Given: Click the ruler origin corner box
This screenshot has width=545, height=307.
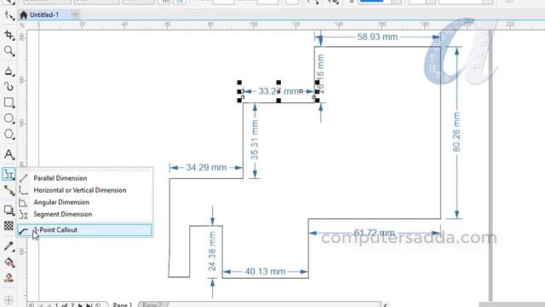Looking at the screenshot, I should tap(22, 25).
